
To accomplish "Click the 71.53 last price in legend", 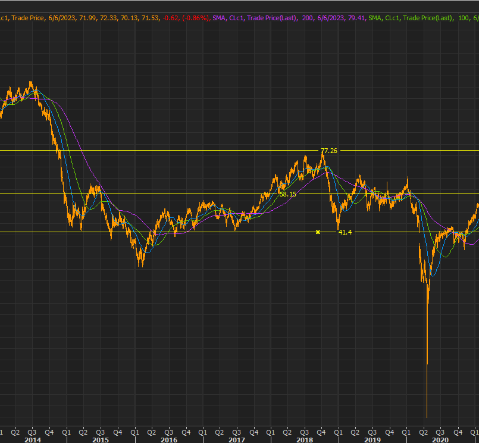I will (x=150, y=18).
